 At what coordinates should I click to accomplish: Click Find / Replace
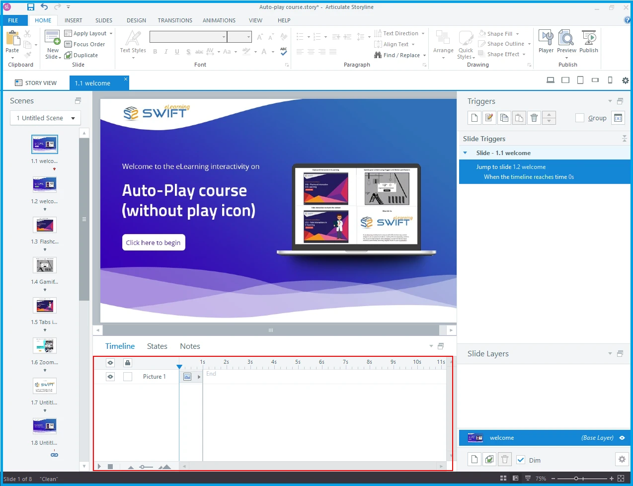pos(400,55)
